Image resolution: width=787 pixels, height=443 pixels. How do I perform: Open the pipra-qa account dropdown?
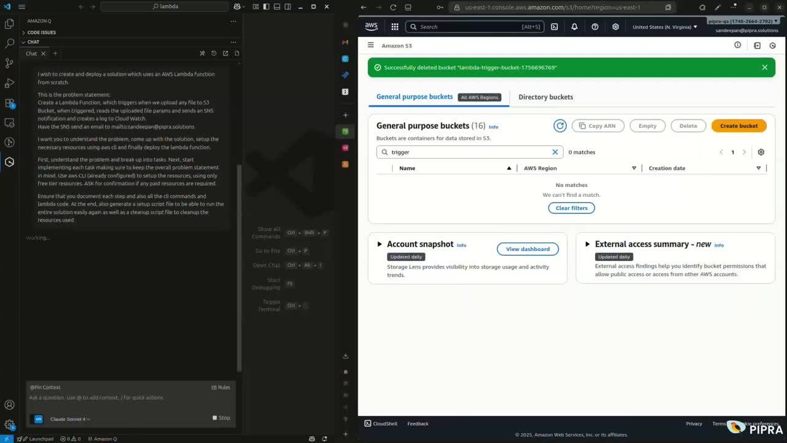[743, 21]
